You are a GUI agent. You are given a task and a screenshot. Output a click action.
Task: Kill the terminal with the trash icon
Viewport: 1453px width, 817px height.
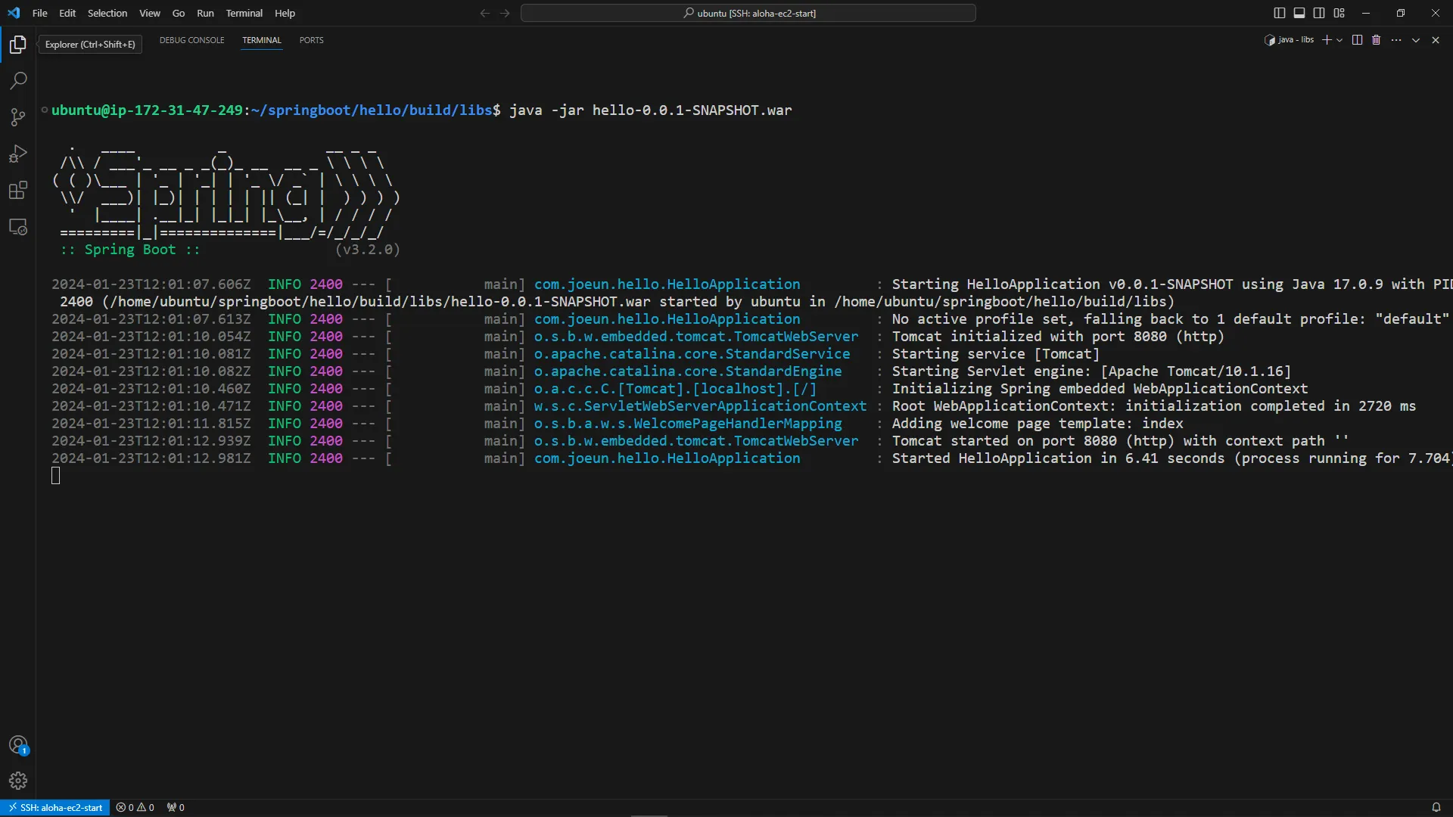(1377, 40)
